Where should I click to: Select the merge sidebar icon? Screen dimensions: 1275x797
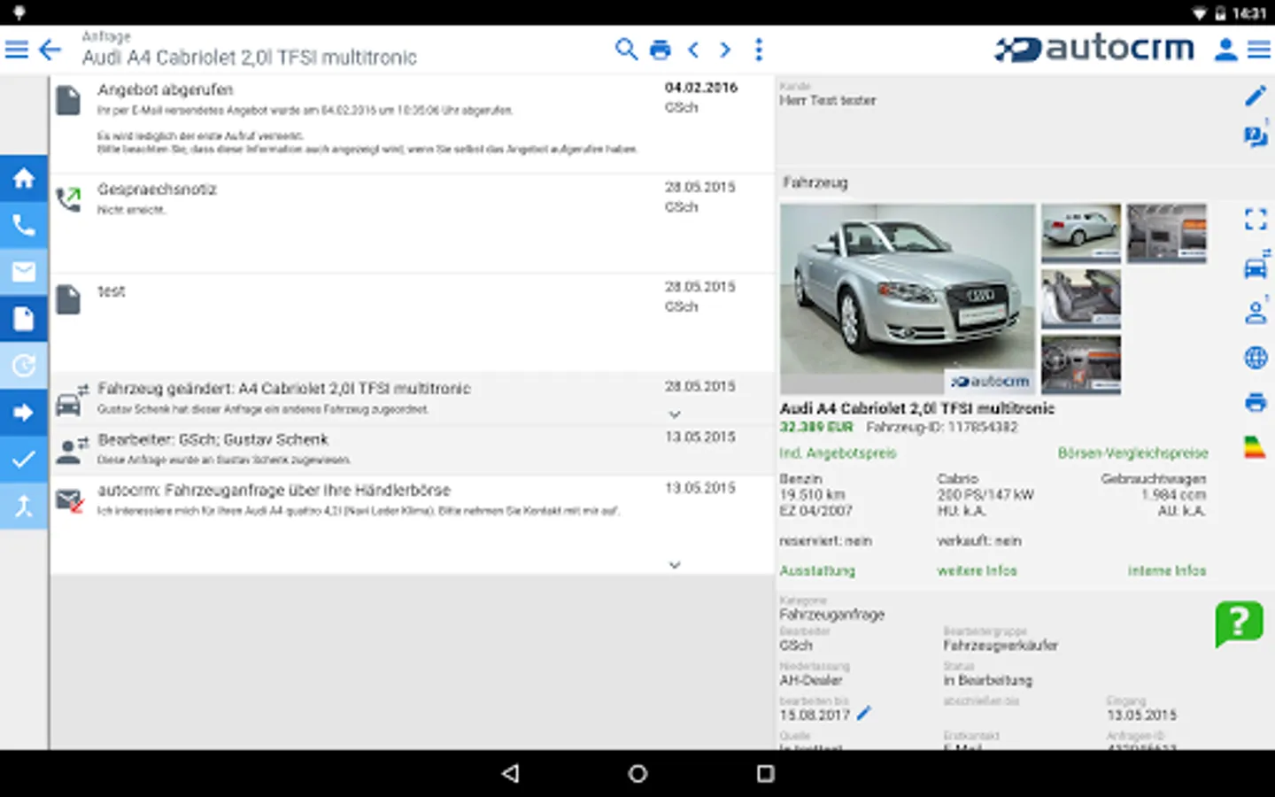coord(24,507)
